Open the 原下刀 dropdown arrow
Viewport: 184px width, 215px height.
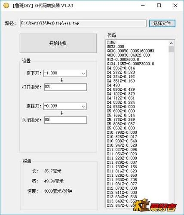[x=83, y=74]
